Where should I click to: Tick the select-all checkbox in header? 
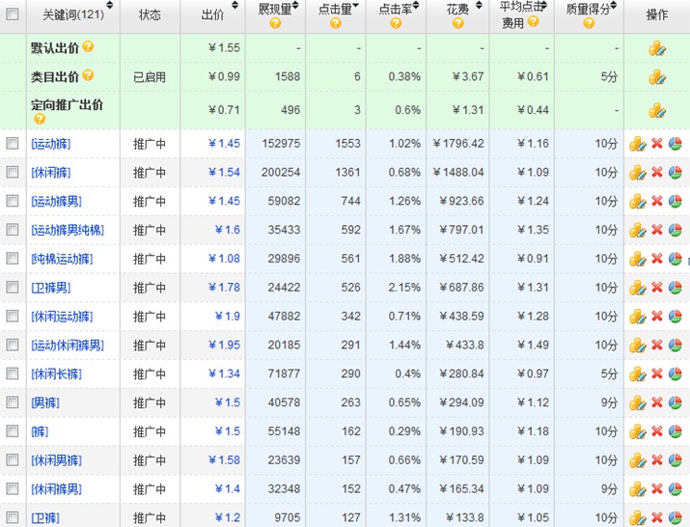coord(13,14)
